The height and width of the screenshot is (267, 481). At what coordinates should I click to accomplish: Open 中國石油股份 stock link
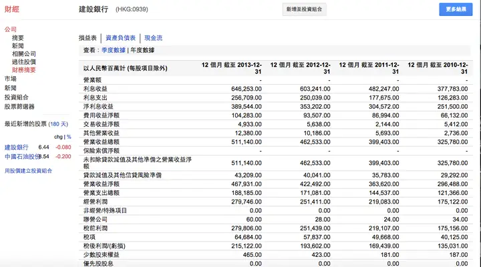[x=22, y=157]
